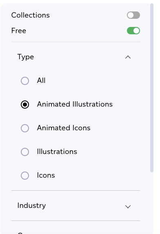Click the Type section heading text
Viewport: 160px width, 234px height.
tap(26, 57)
